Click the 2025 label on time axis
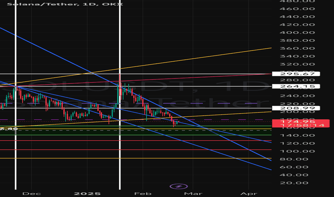 [x=87, y=193]
